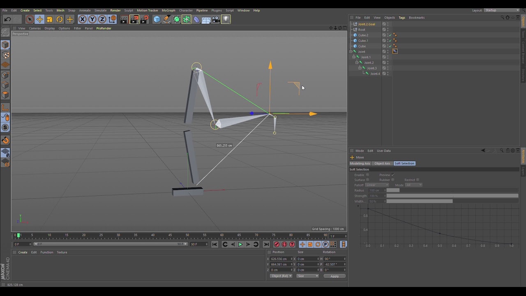
Task: Render the current view with clapperboard icon
Action: pyautogui.click(x=124, y=19)
